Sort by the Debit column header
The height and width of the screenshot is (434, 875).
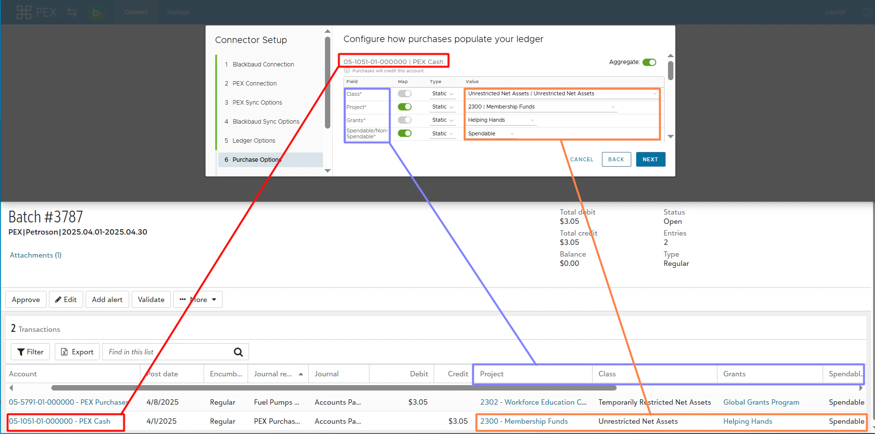tap(401, 374)
